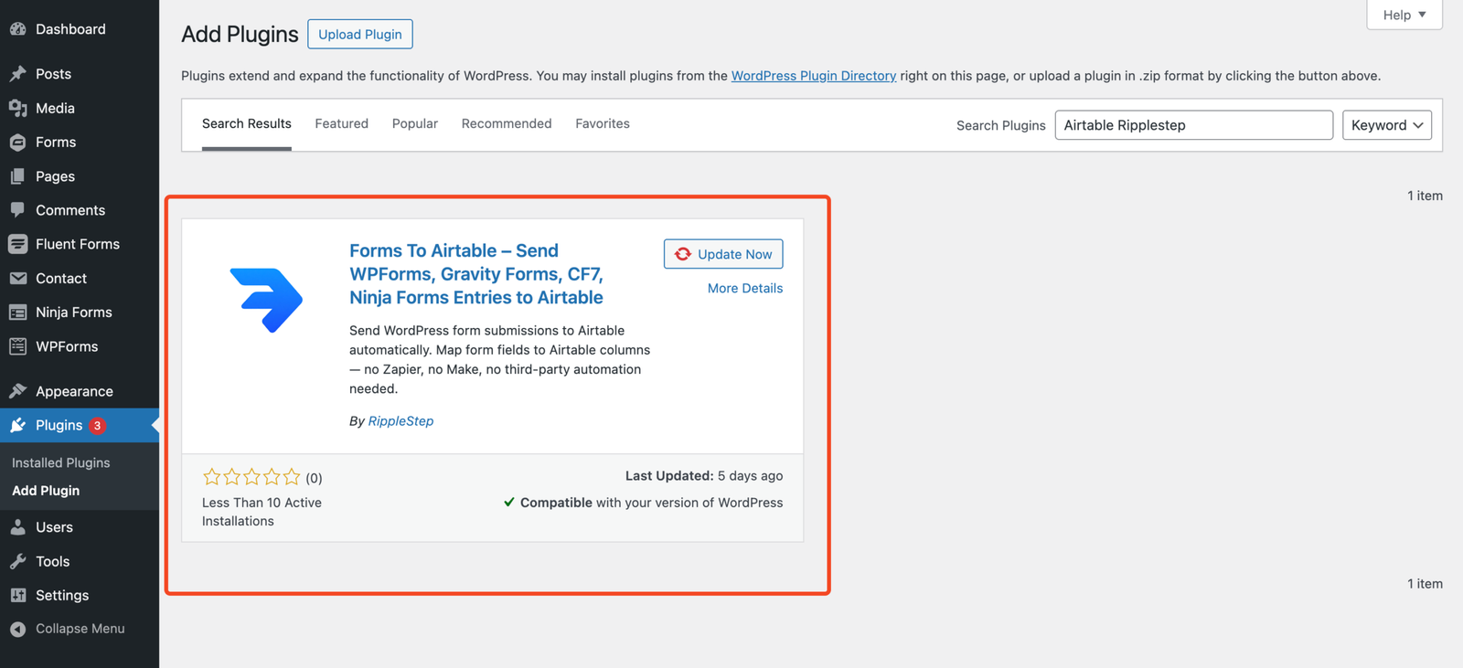The height and width of the screenshot is (668, 1463).
Task: Open the Forms To Airtable plugin title
Action: tap(476, 274)
